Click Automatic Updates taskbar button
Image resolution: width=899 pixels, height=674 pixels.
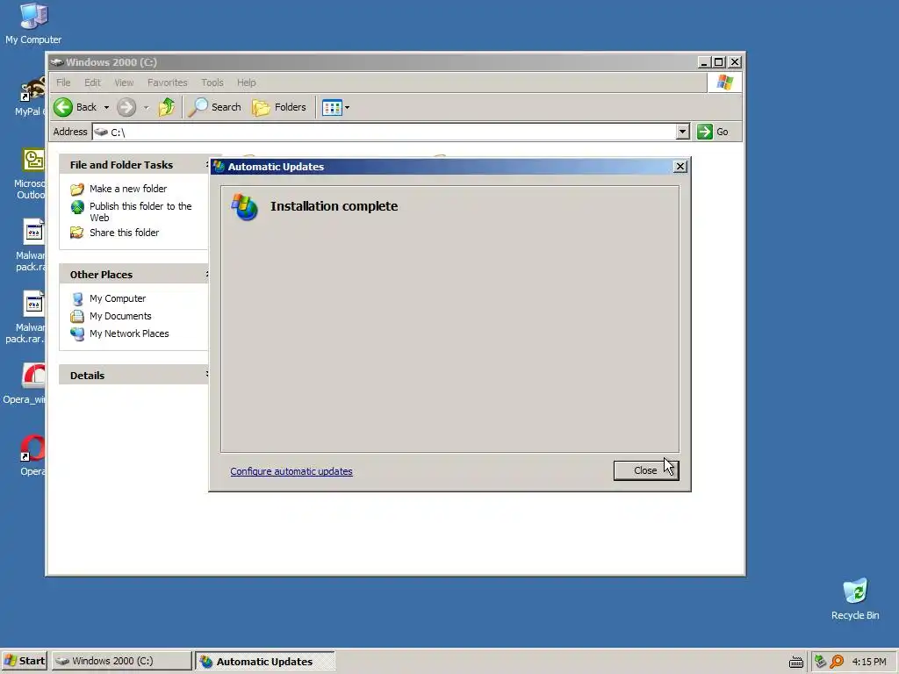coord(265,661)
